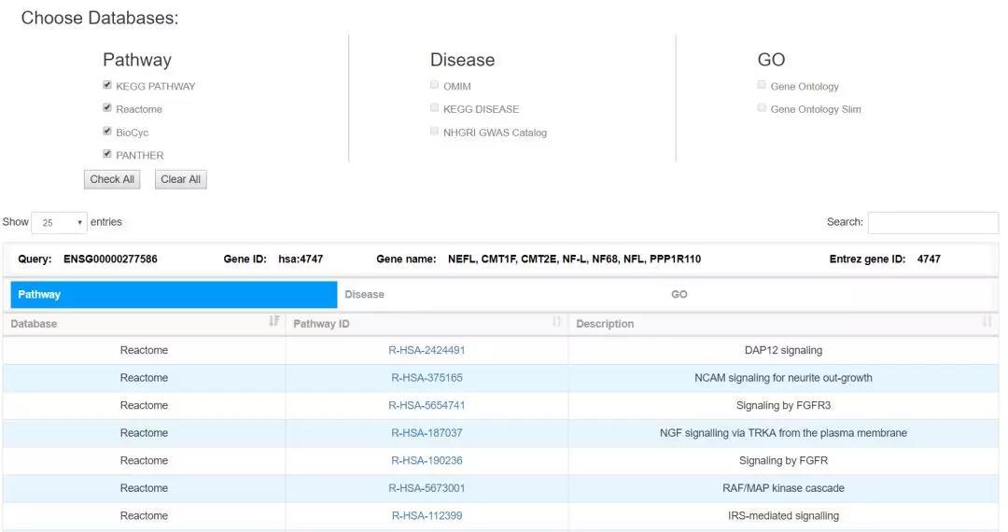Open the Show entries dropdown
The height and width of the screenshot is (532, 1008).
pos(59,223)
